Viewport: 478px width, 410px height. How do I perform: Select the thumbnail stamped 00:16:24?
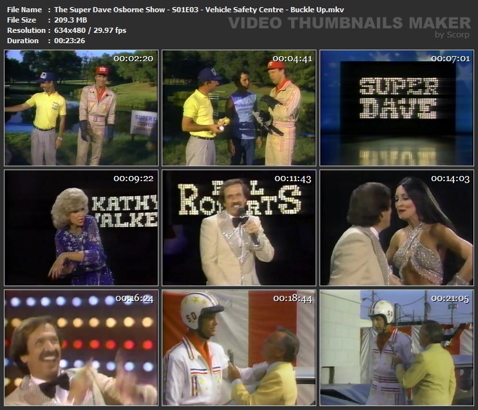(x=81, y=347)
